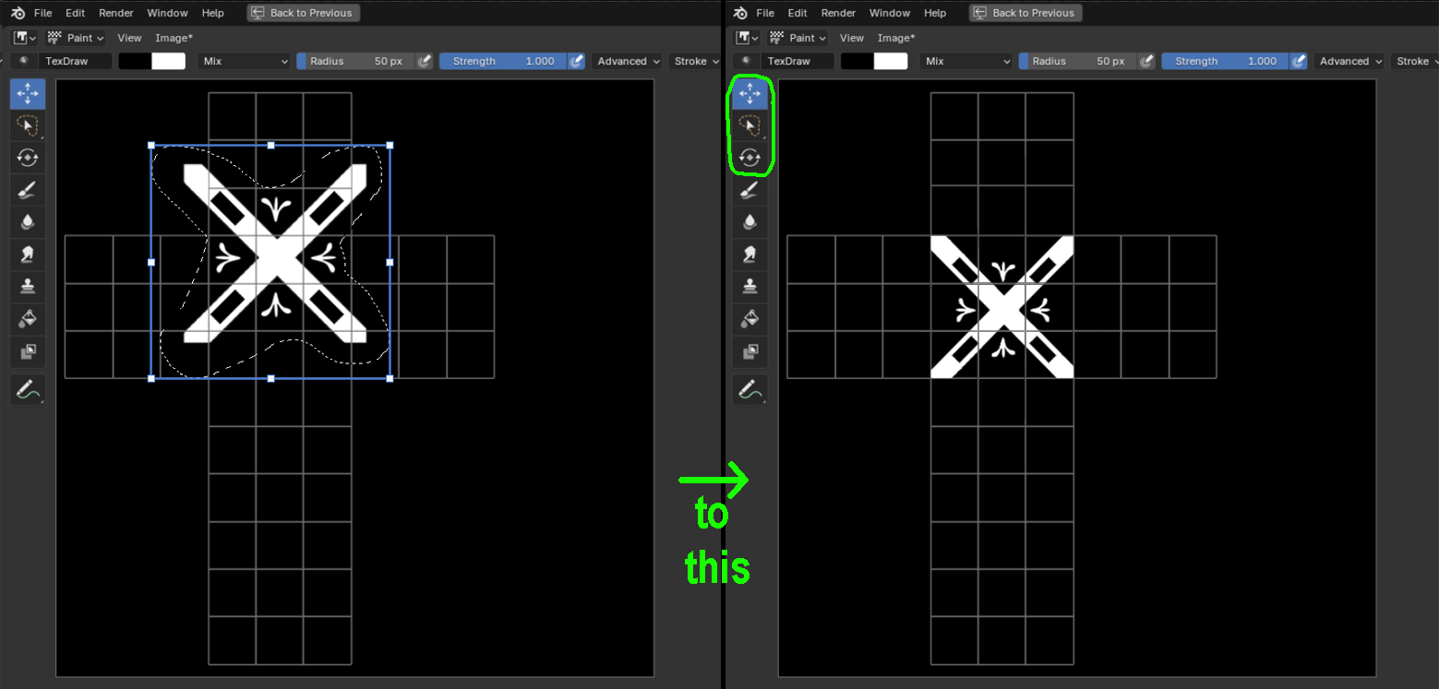Expand the Advanced dropdown in left editor
Screen dimensions: 1439x689
(x=629, y=61)
